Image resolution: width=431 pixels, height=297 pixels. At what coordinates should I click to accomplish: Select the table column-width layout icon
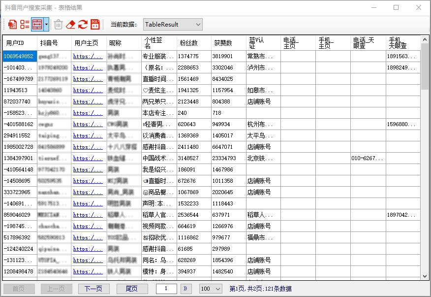[37, 24]
